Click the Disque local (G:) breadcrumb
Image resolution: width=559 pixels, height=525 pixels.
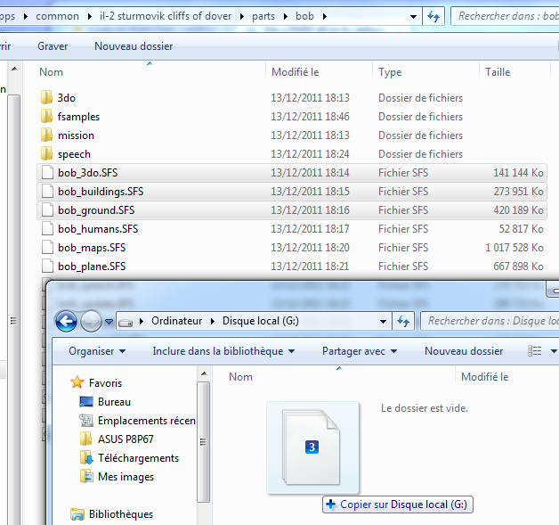point(261,321)
